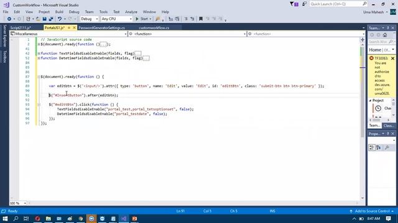Expand the TextFieldsdisableEnable function region
Image resolution: width=398 pixels, height=223 pixels.
tap(39, 54)
